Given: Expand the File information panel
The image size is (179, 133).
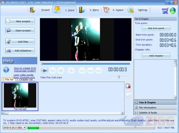Looking at the screenshot, I should [155, 107].
